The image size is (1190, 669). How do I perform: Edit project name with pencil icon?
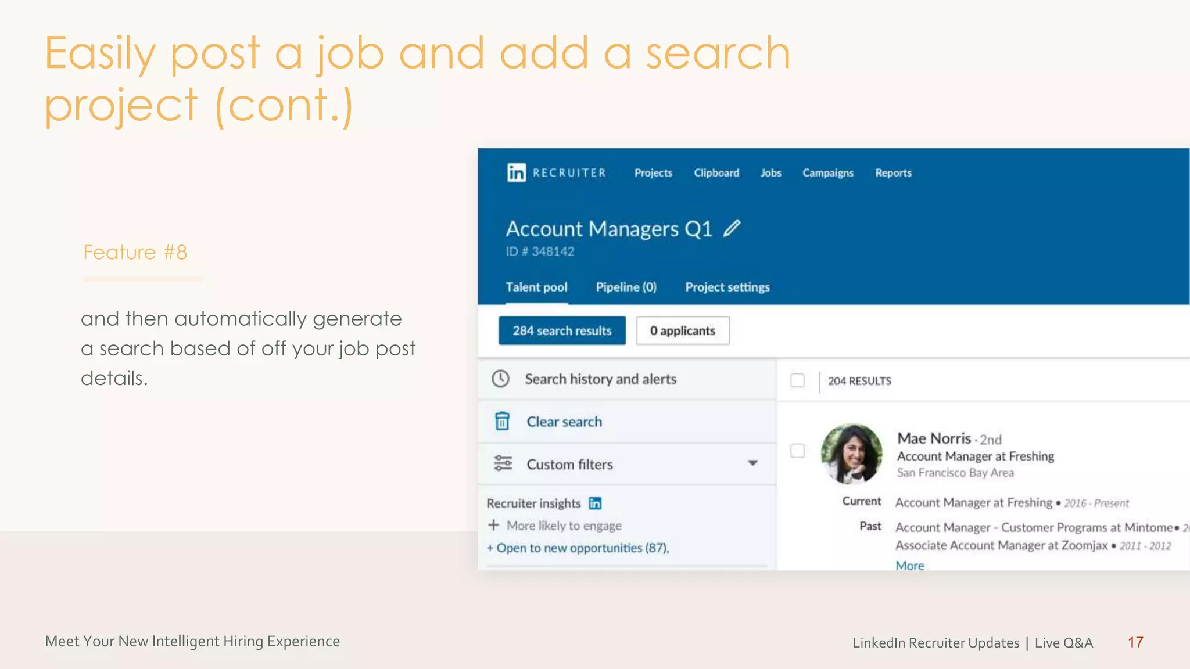732,228
